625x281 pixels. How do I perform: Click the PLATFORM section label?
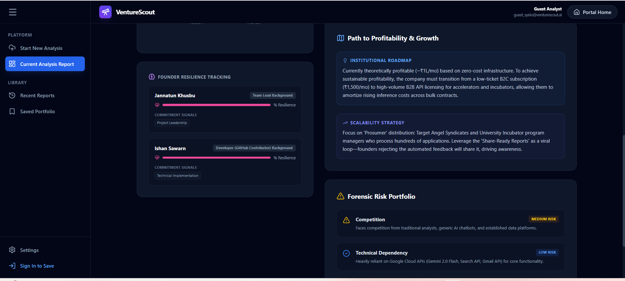pos(20,35)
